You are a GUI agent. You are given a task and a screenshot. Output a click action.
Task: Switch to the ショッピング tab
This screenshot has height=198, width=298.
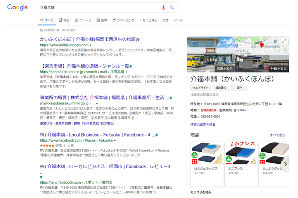(123, 20)
